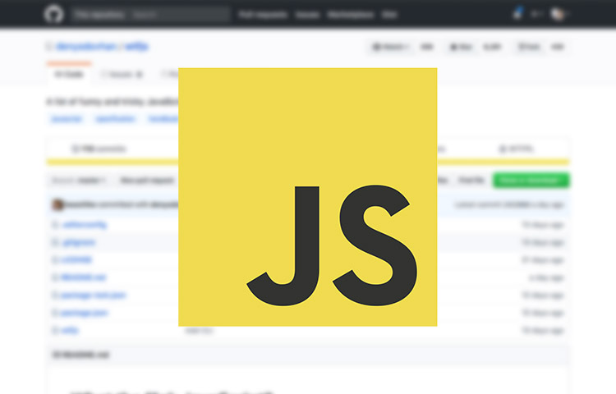Click the README.md header book icon

57,355
